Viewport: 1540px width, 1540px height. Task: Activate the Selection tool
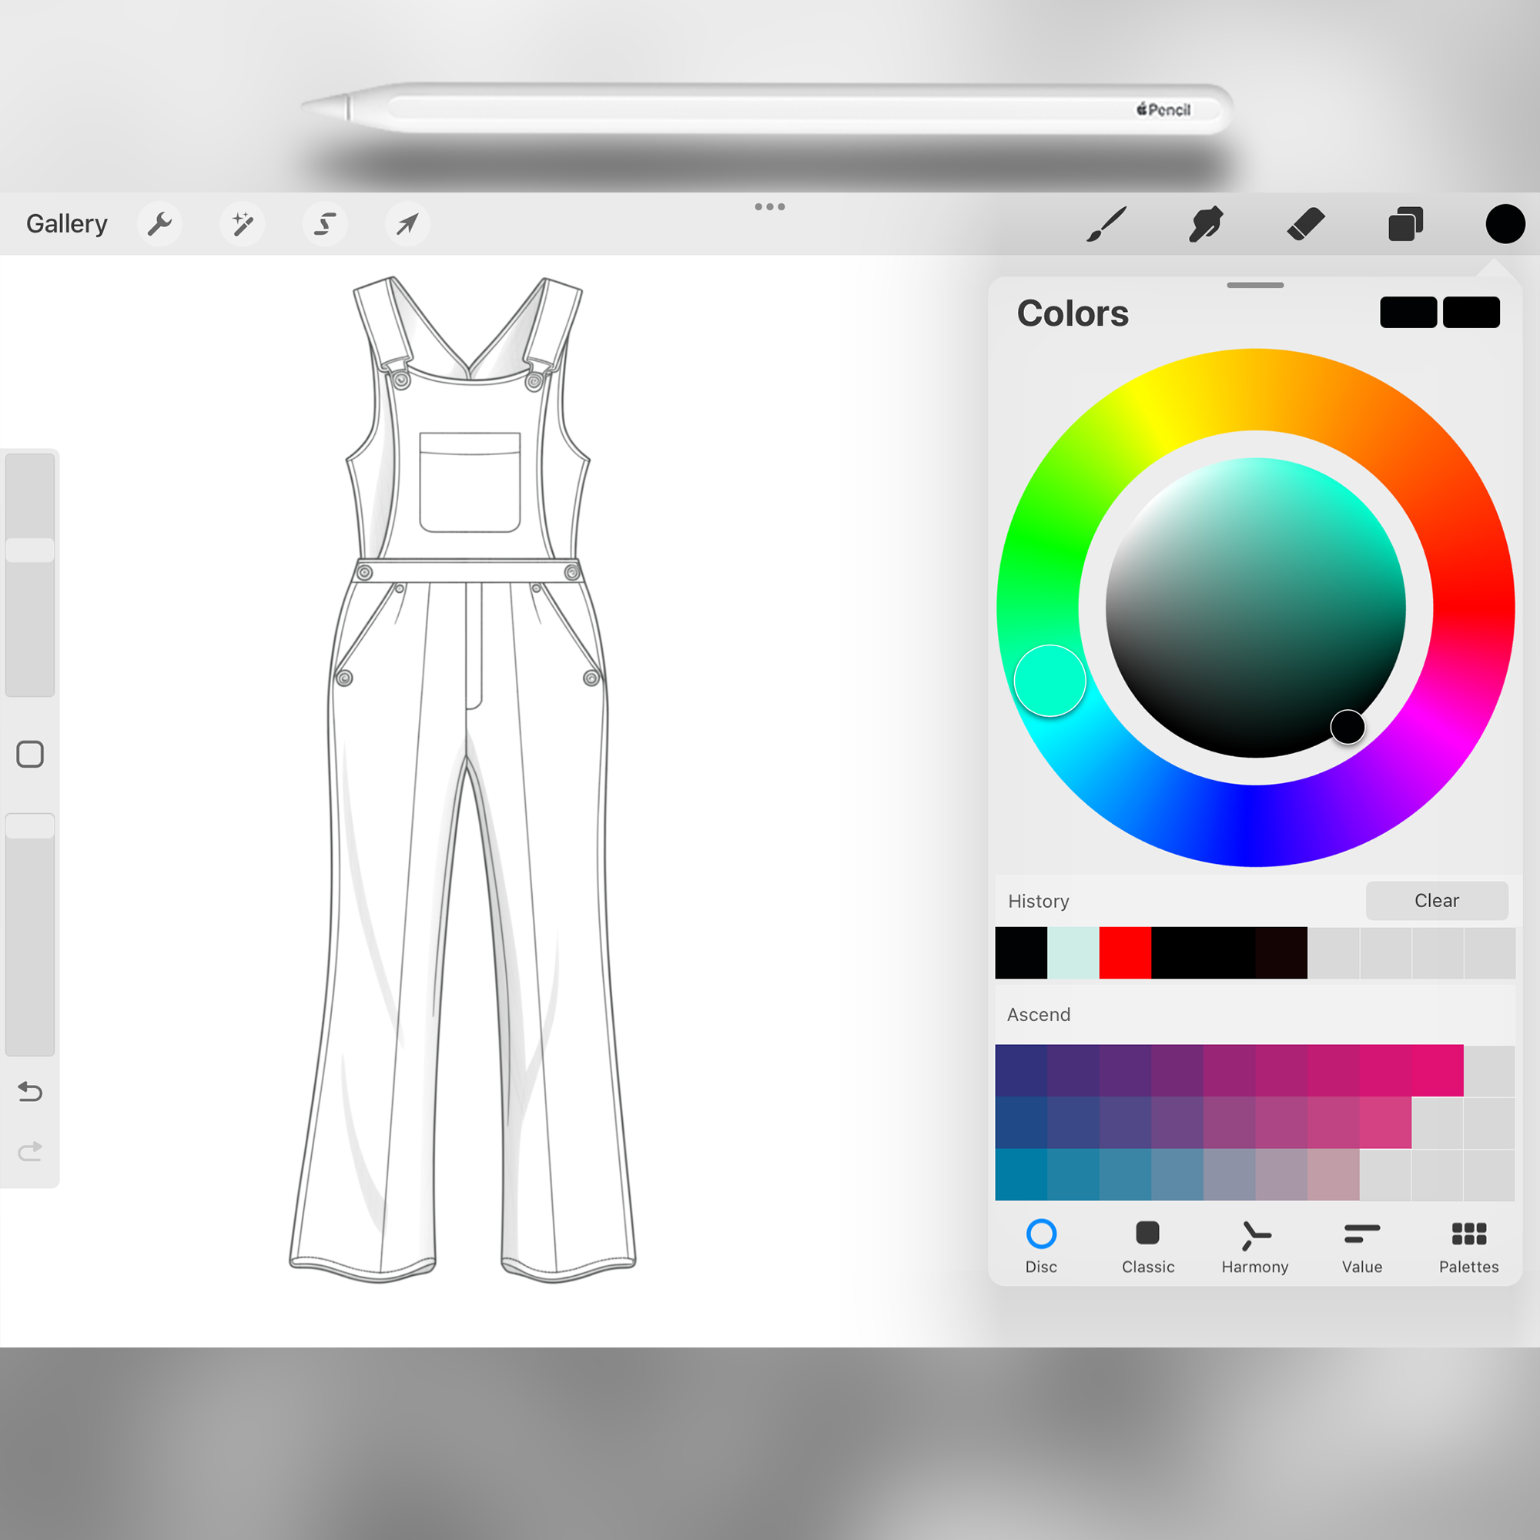tap(324, 224)
